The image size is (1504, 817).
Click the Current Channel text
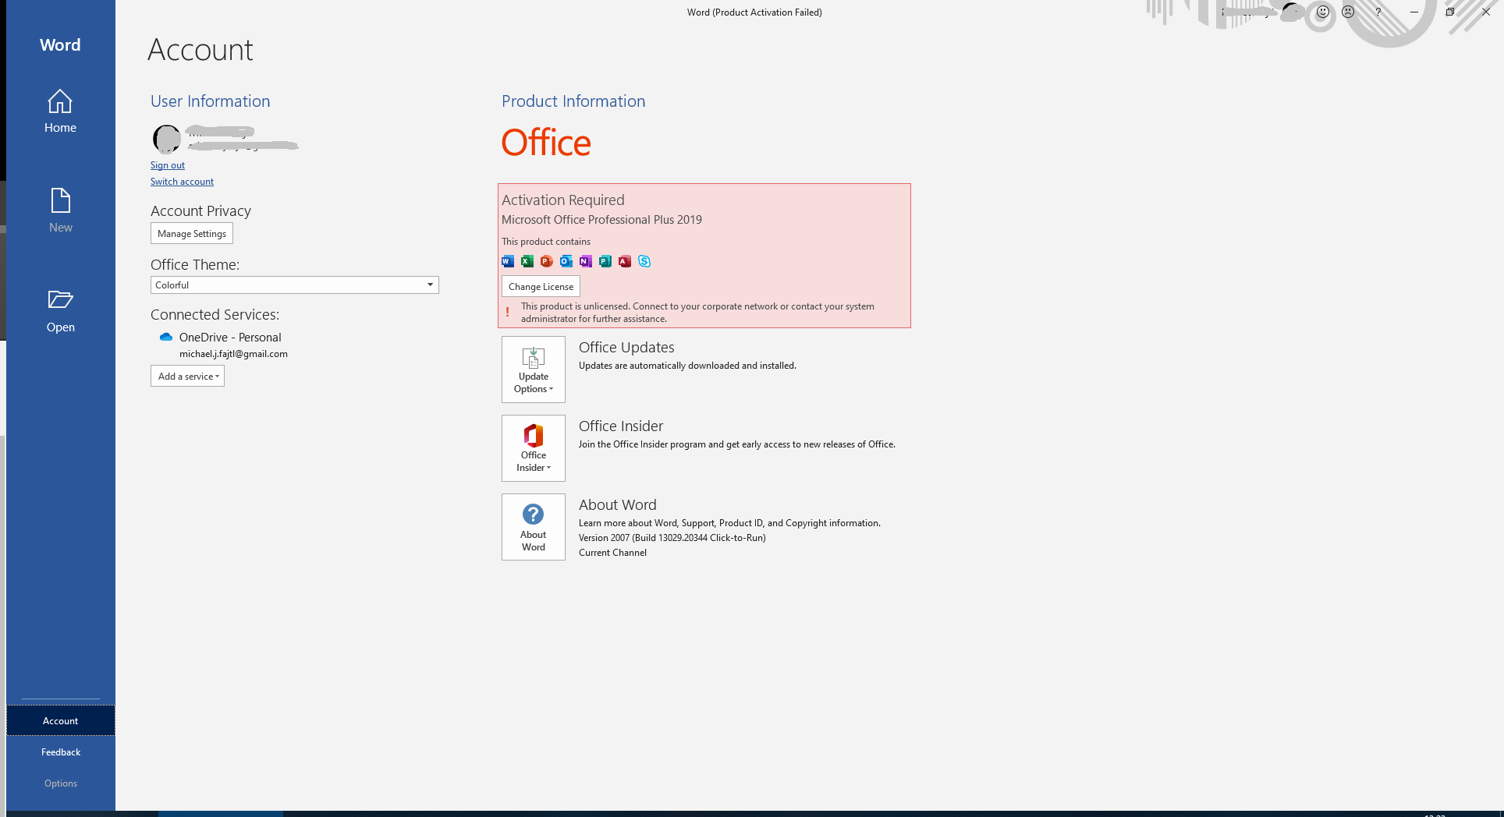pyautogui.click(x=612, y=553)
